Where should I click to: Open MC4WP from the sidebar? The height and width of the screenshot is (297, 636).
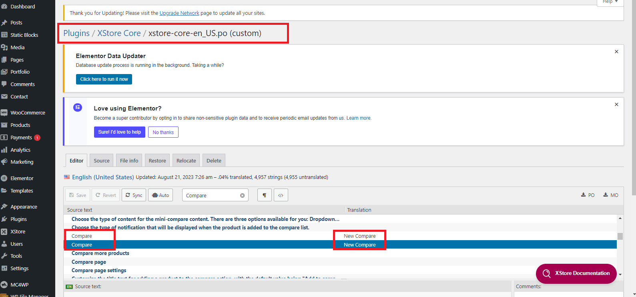[19, 285]
